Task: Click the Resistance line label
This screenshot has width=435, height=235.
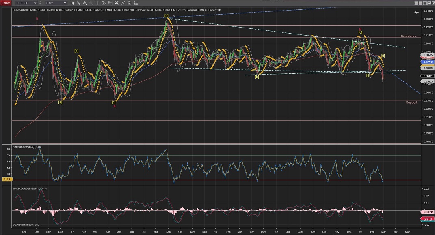Action: [409, 36]
